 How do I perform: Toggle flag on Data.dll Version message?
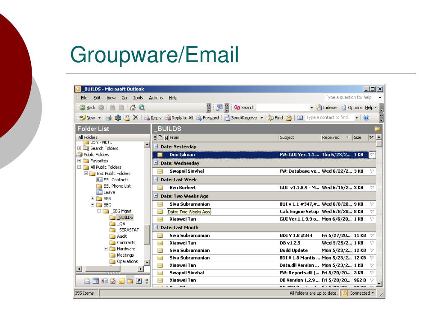pos(372,265)
